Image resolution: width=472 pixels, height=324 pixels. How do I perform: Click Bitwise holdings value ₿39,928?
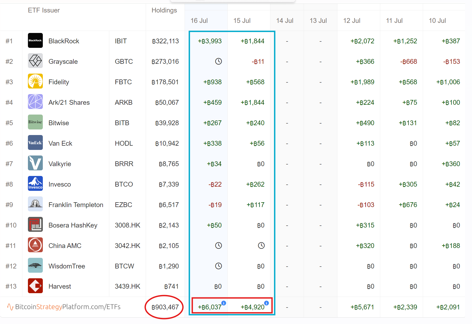coord(167,123)
